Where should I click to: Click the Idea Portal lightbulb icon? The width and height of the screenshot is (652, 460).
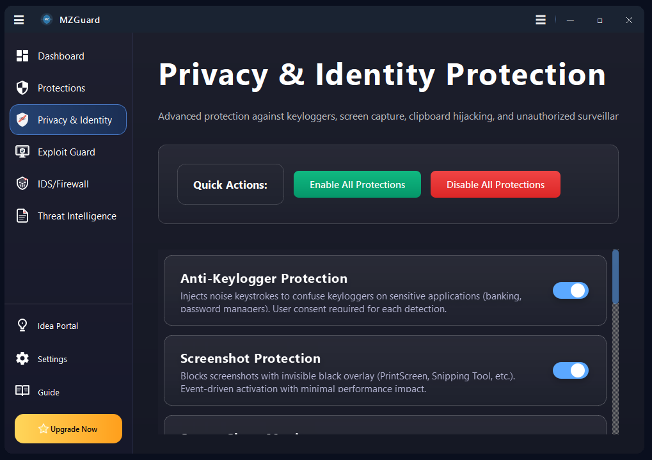pyautogui.click(x=21, y=326)
